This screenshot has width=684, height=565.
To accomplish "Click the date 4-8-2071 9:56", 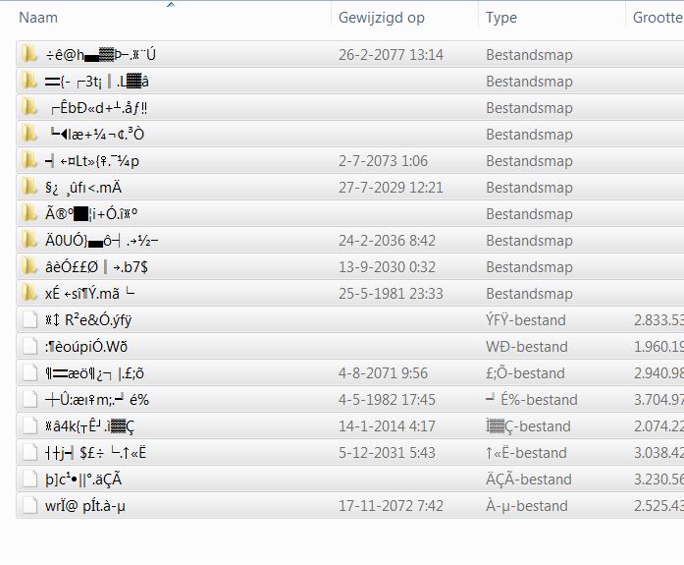I will pos(381,373).
